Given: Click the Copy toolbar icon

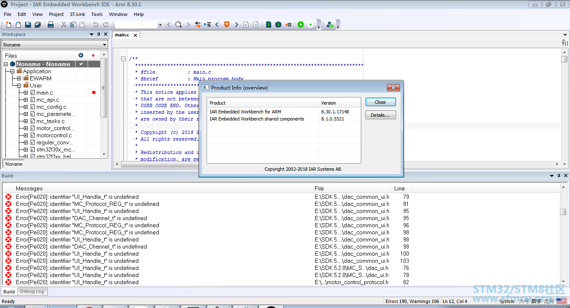Looking at the screenshot, I should click(73, 25).
